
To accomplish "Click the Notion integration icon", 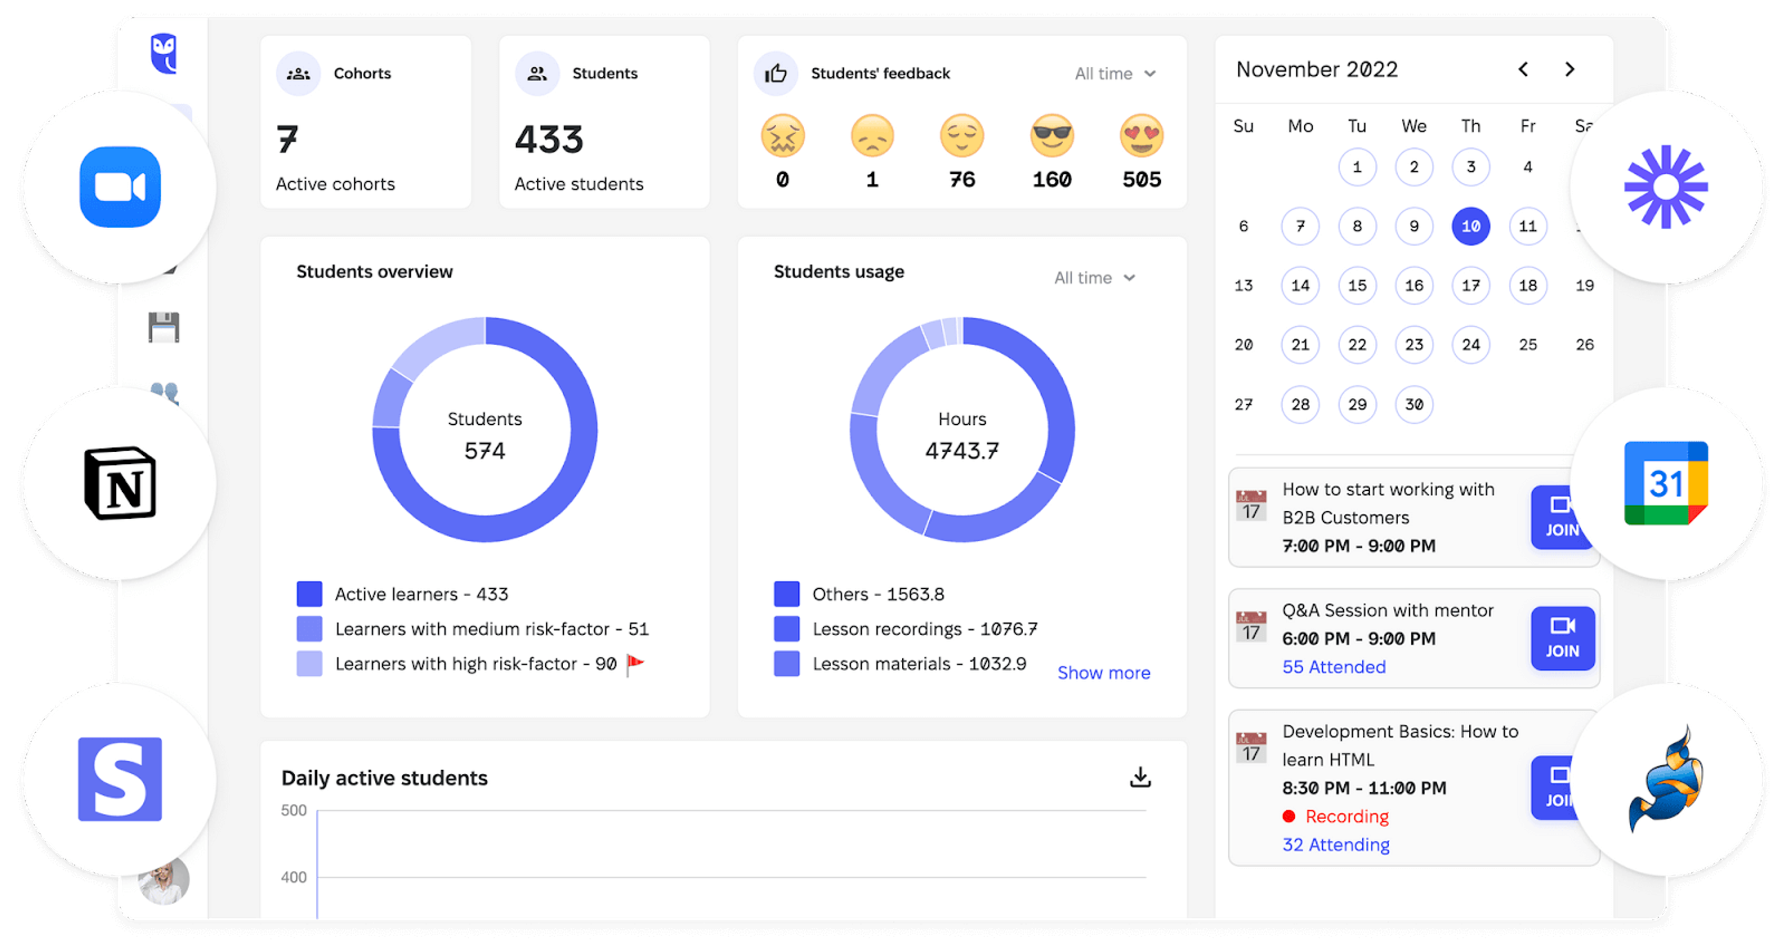I will (120, 483).
